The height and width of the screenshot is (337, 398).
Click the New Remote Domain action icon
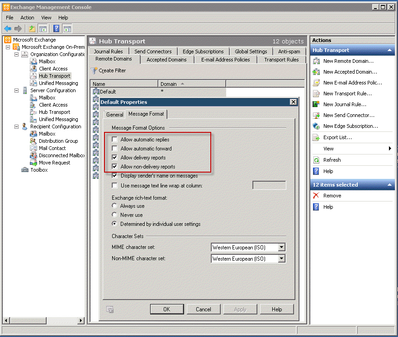click(x=316, y=61)
